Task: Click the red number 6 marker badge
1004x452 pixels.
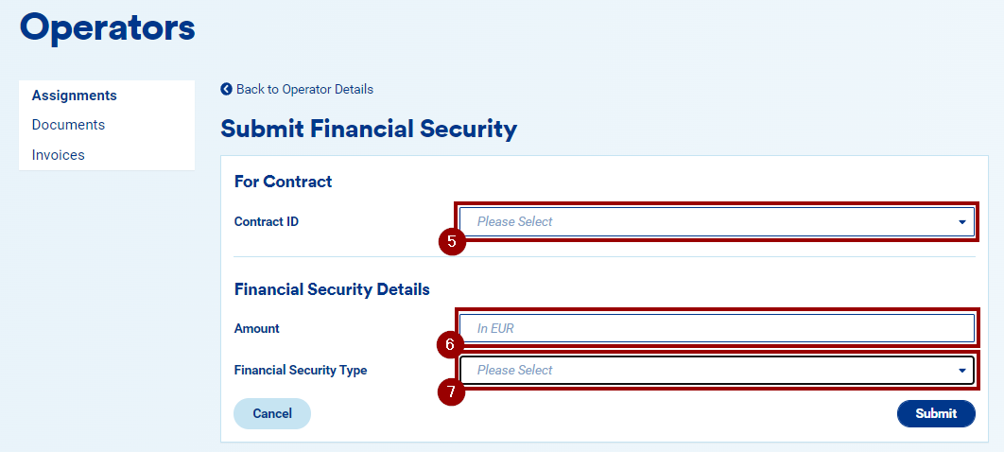Action: [x=450, y=345]
